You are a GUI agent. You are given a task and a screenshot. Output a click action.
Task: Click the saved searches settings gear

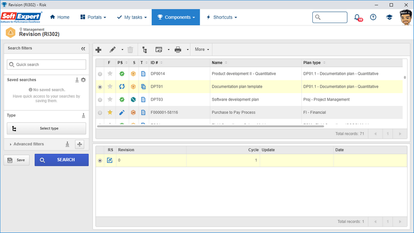[x=84, y=80]
